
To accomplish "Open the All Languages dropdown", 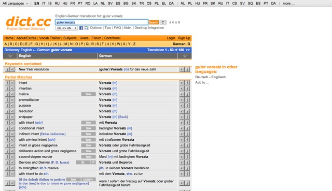I will 15,4.
